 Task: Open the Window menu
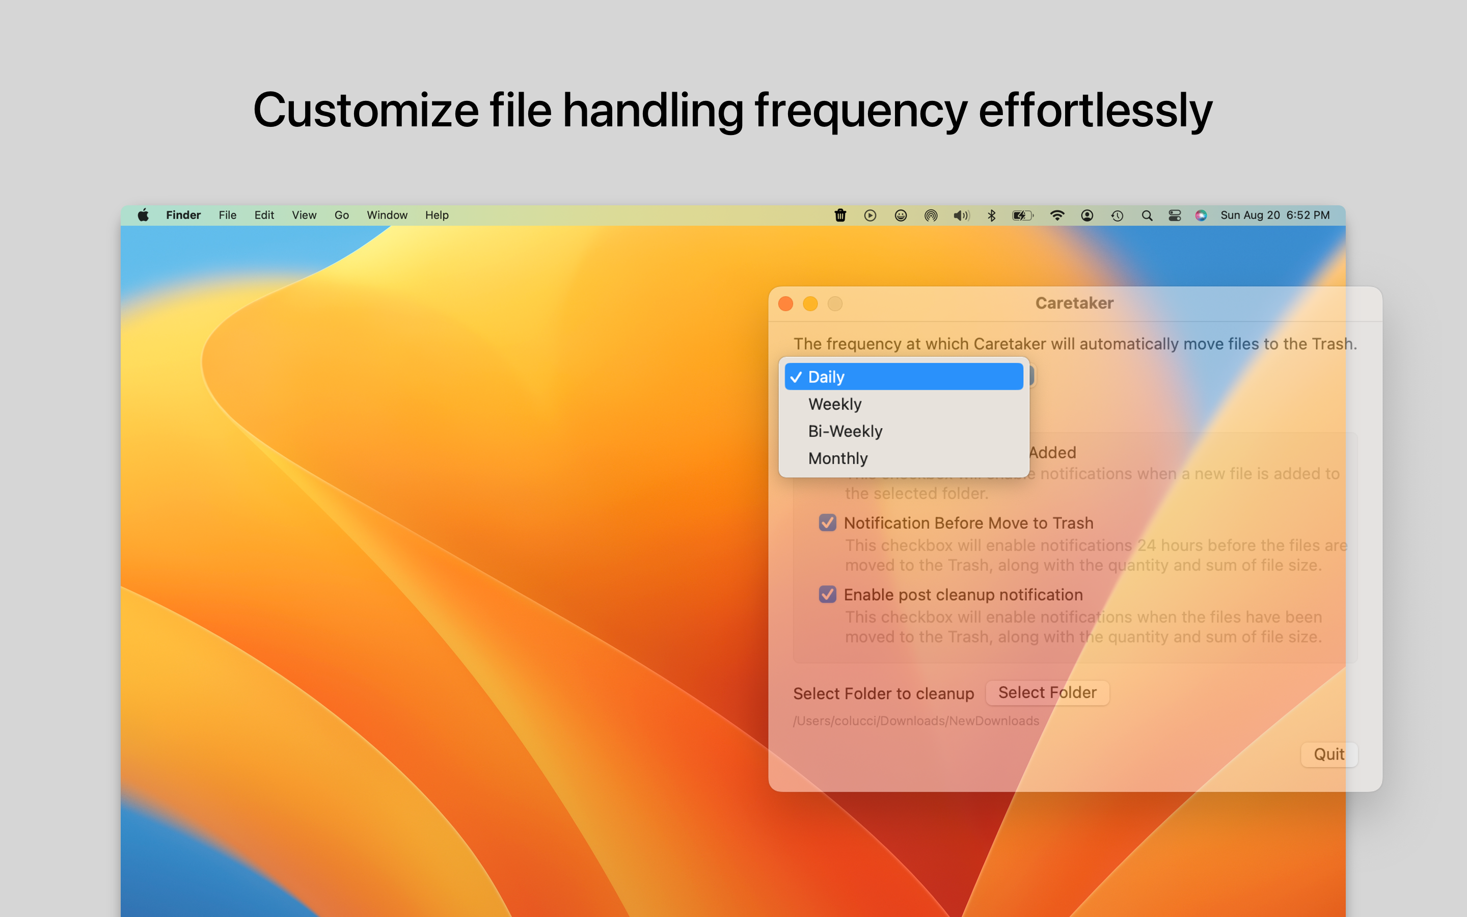pyautogui.click(x=387, y=215)
